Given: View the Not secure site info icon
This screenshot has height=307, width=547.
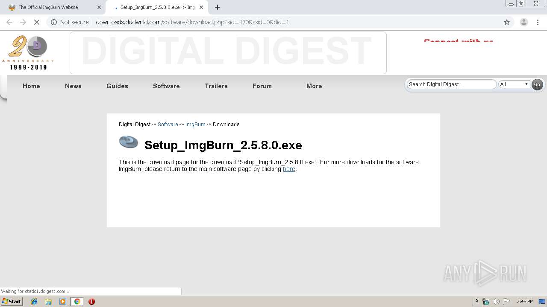Looking at the screenshot, I should point(54,22).
